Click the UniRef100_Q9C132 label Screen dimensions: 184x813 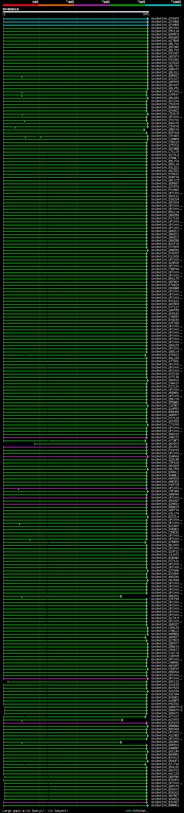[165, 682]
